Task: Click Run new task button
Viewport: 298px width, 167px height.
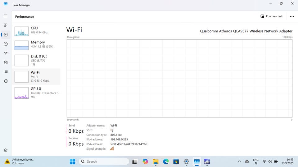Action: [x=272, y=16]
